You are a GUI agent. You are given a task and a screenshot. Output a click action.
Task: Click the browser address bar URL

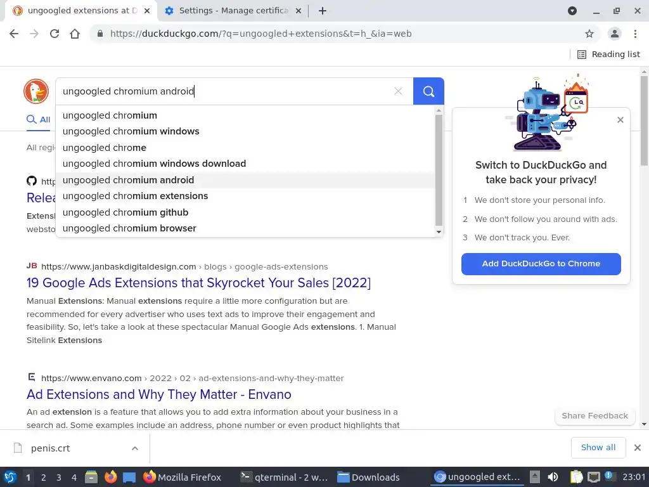coord(260,34)
